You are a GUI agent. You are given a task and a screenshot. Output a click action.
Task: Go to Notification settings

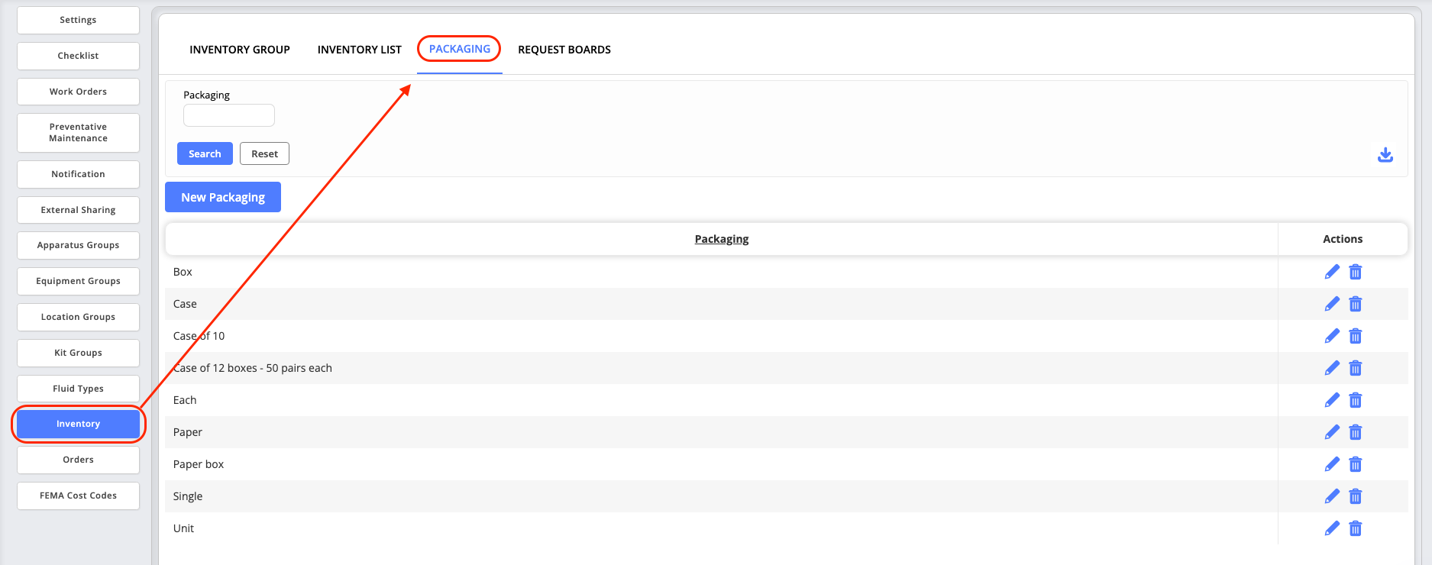pos(78,174)
